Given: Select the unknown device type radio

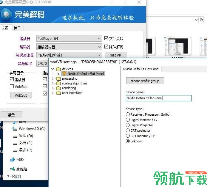Looking at the screenshot, I should tap(128, 141).
